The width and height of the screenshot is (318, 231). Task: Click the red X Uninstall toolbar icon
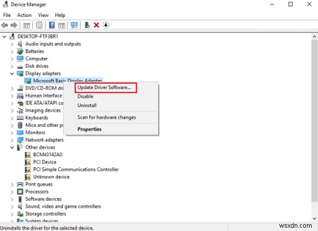(x=96, y=25)
